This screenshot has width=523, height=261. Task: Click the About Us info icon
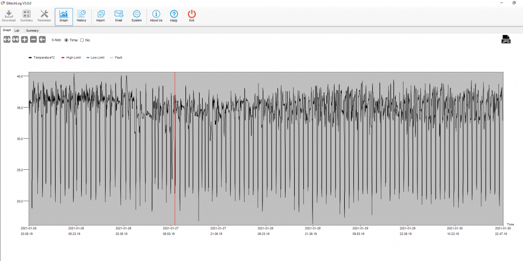(156, 16)
